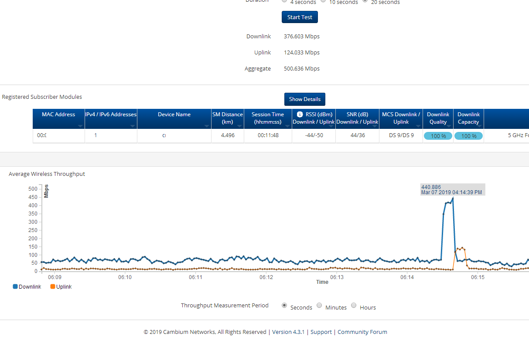
Task: Select the Hours measurement period
Action: coord(354,305)
